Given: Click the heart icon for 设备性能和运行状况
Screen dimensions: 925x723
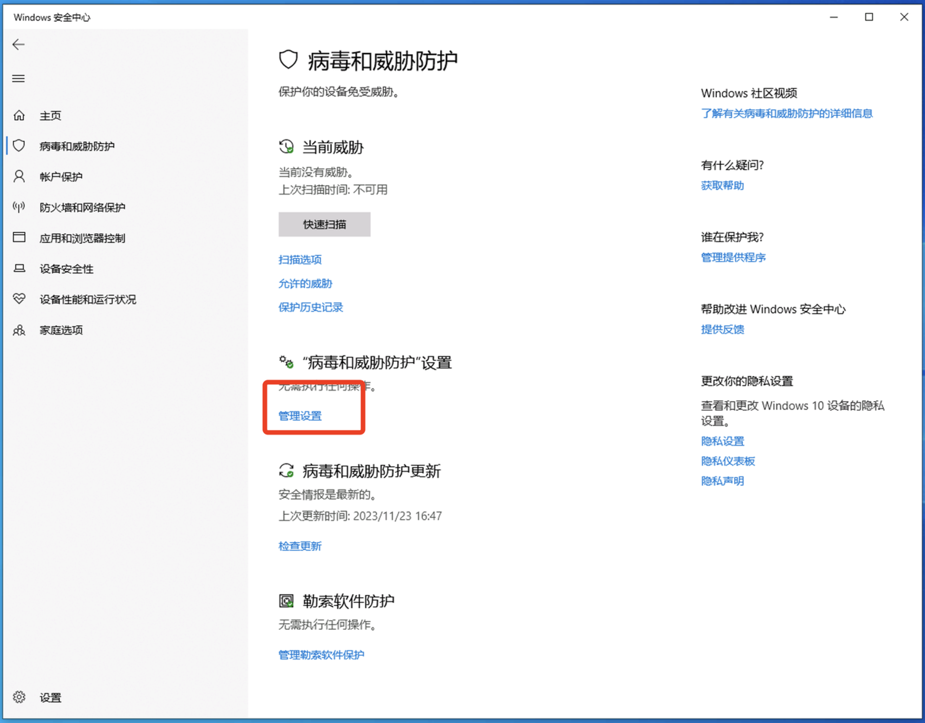Looking at the screenshot, I should coord(19,299).
